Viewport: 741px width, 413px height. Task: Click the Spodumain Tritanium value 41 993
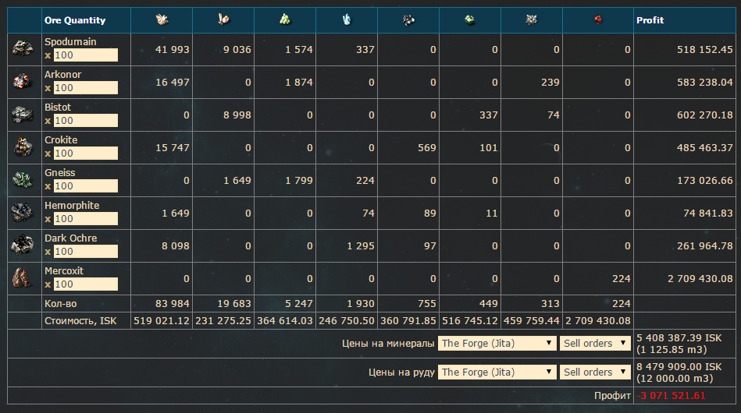click(x=172, y=50)
